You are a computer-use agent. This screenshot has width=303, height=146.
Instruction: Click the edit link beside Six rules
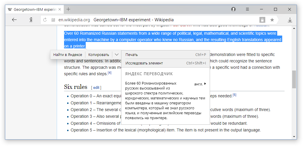[x=96, y=87]
